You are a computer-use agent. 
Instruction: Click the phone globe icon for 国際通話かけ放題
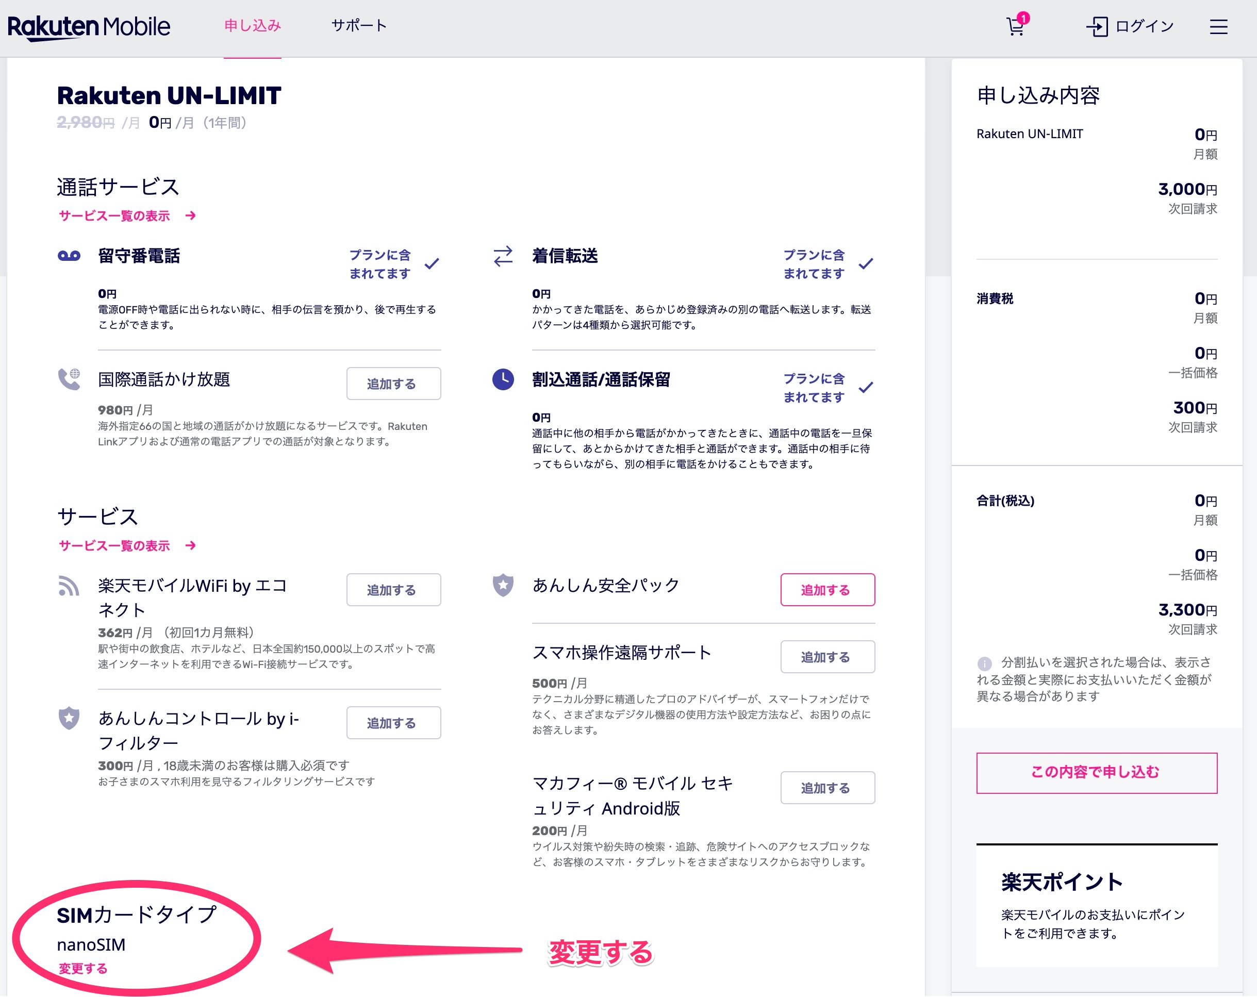(69, 379)
